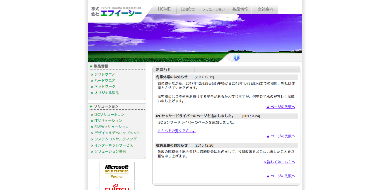Screen dimensions: 390x190
Task: Click the Fujitsu logo badge
Action: (117, 186)
